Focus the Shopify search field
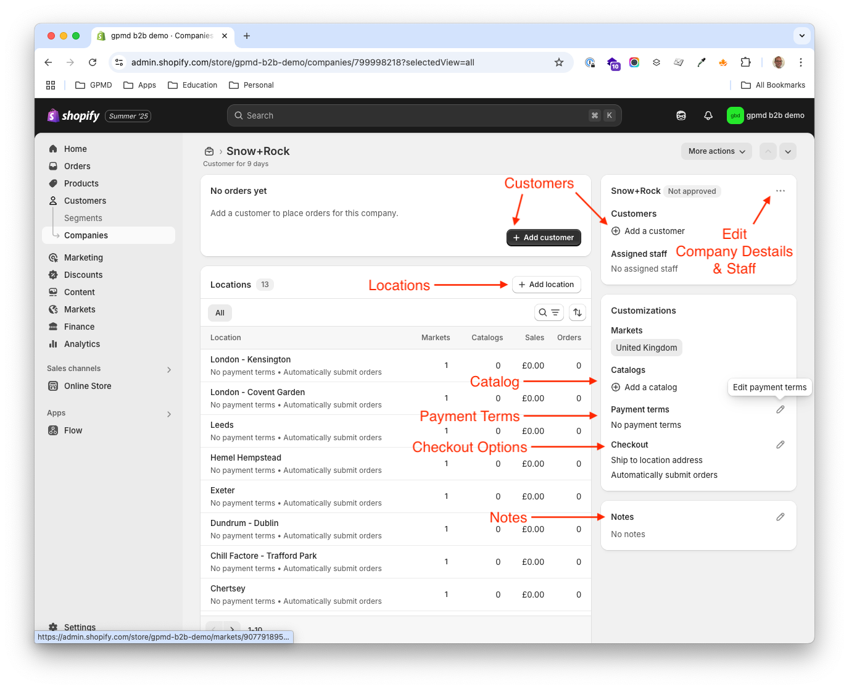The height and width of the screenshot is (689, 849). (424, 115)
